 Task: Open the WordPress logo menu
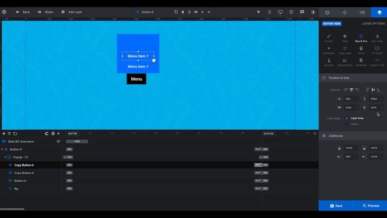[4, 12]
